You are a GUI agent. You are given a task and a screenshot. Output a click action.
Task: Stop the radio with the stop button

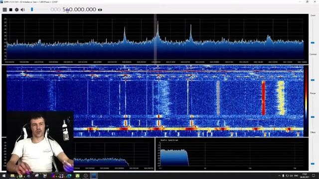coord(11,9)
